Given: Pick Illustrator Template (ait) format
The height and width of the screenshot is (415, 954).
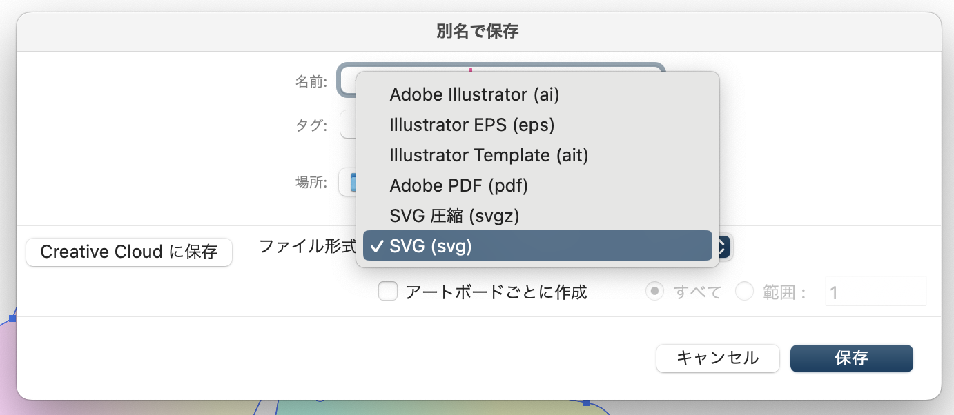Looking at the screenshot, I should click(x=537, y=154).
